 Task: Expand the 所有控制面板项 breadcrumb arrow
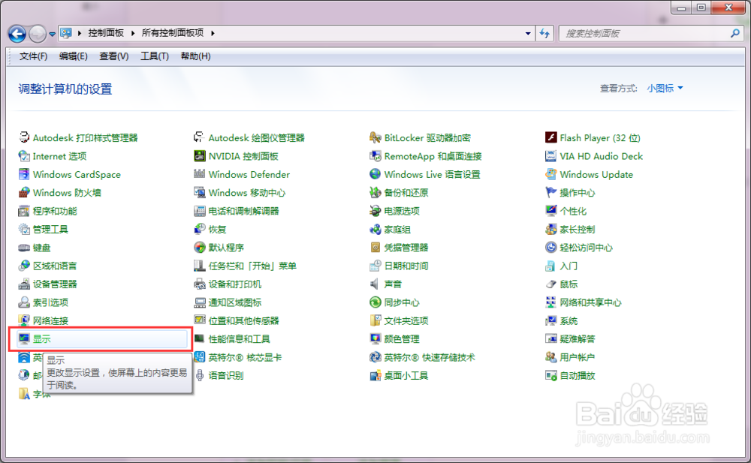point(213,33)
